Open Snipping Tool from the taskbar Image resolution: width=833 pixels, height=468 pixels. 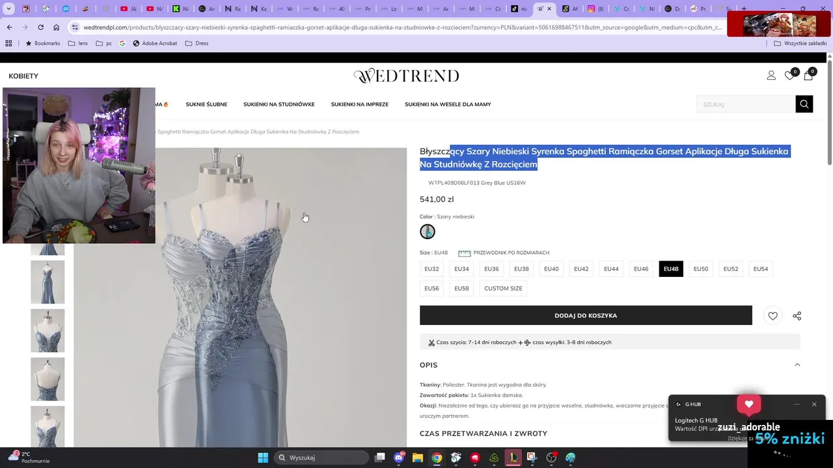[x=532, y=458]
